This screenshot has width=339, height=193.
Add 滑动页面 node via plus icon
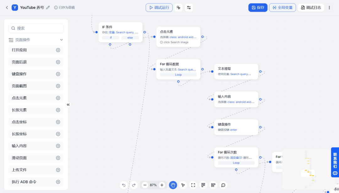point(58,158)
